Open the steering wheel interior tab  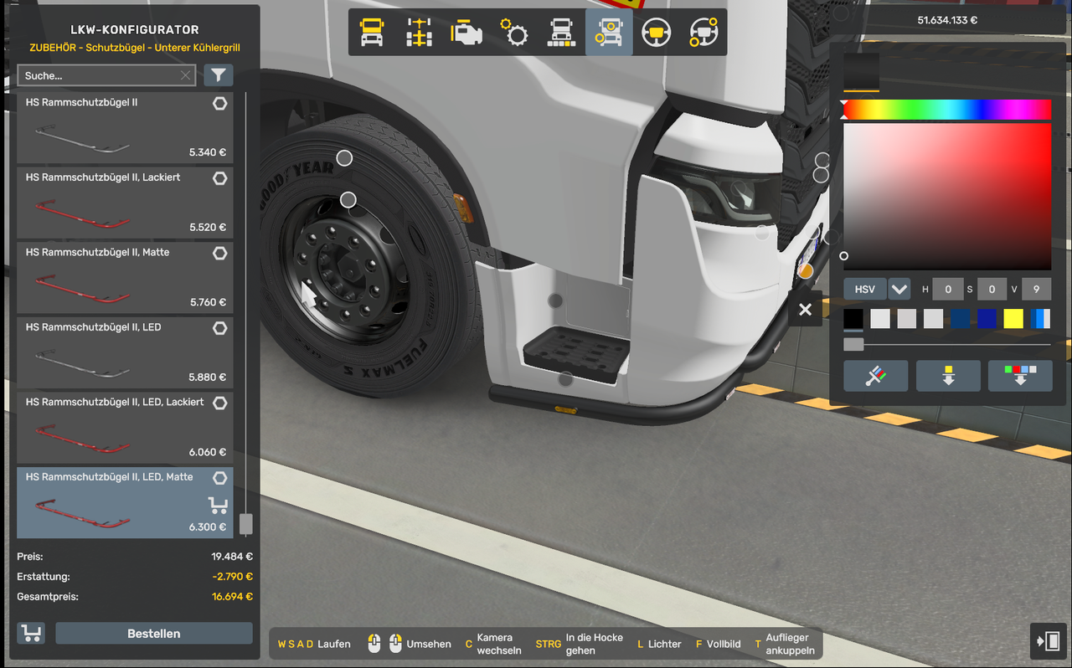point(657,33)
